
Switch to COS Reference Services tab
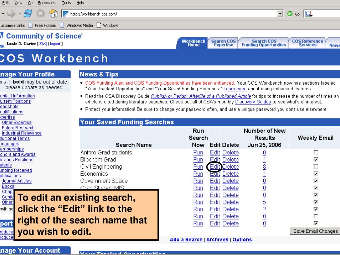pyautogui.click(x=307, y=43)
